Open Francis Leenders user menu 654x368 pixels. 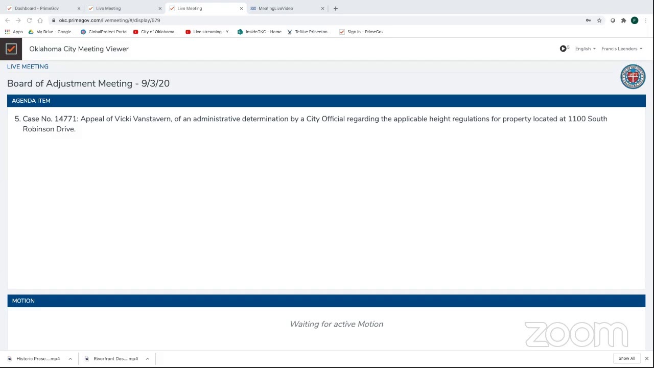[622, 49]
